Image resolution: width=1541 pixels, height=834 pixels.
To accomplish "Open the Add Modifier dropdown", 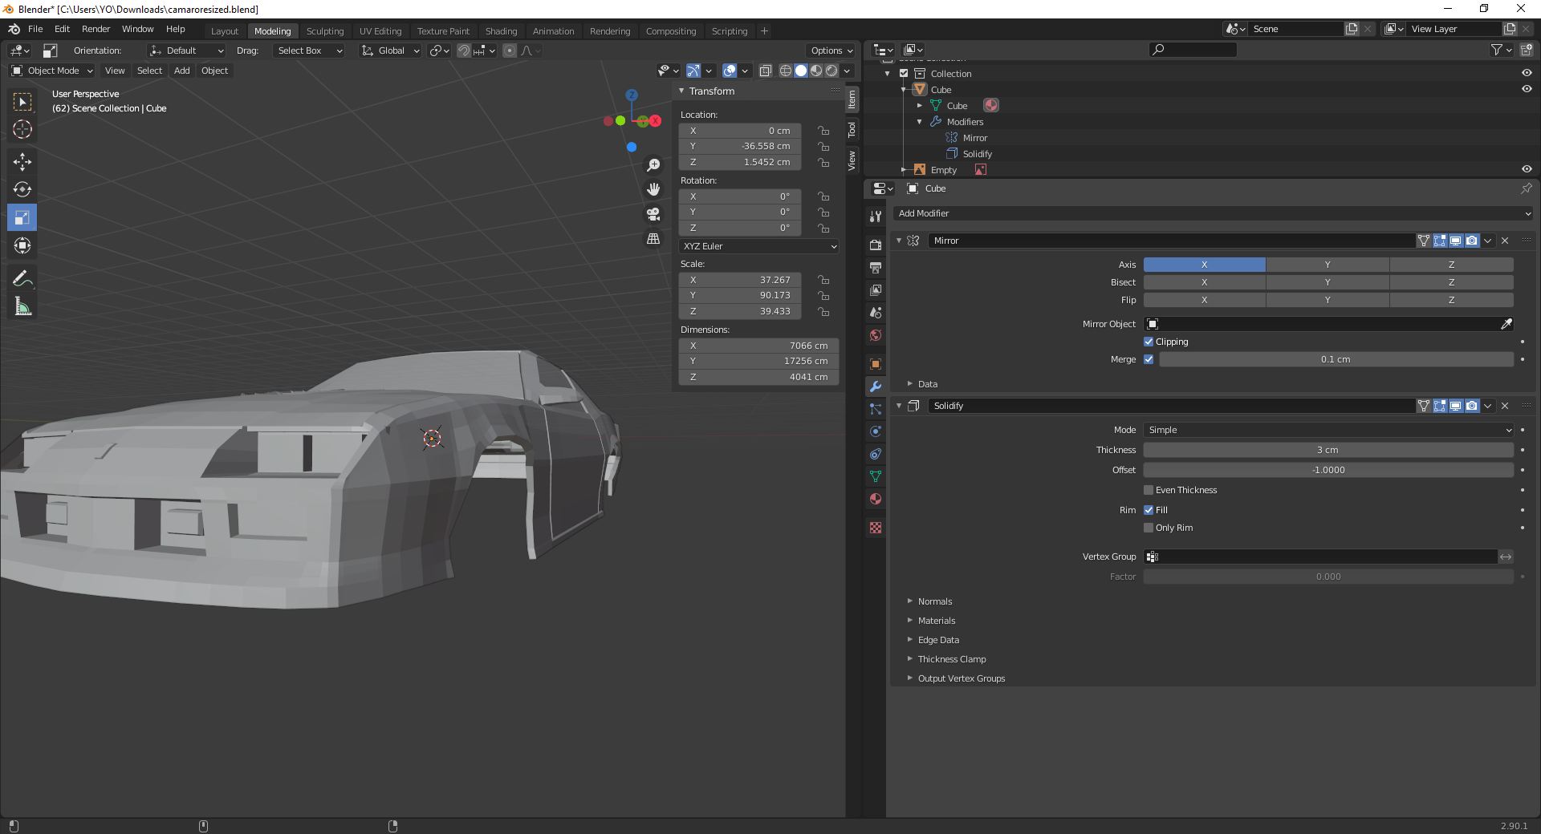I will coord(1214,213).
